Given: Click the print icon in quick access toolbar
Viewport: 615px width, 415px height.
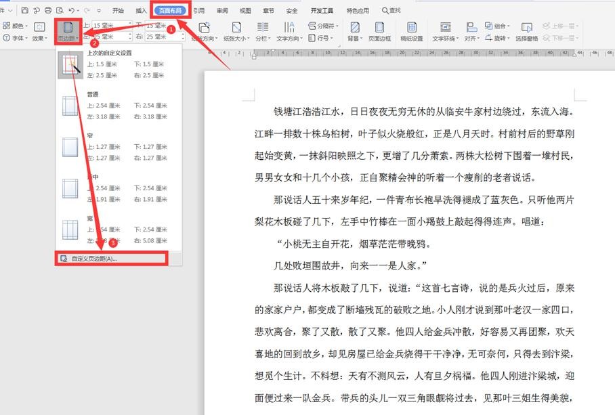Looking at the screenshot, I should (x=48, y=11).
